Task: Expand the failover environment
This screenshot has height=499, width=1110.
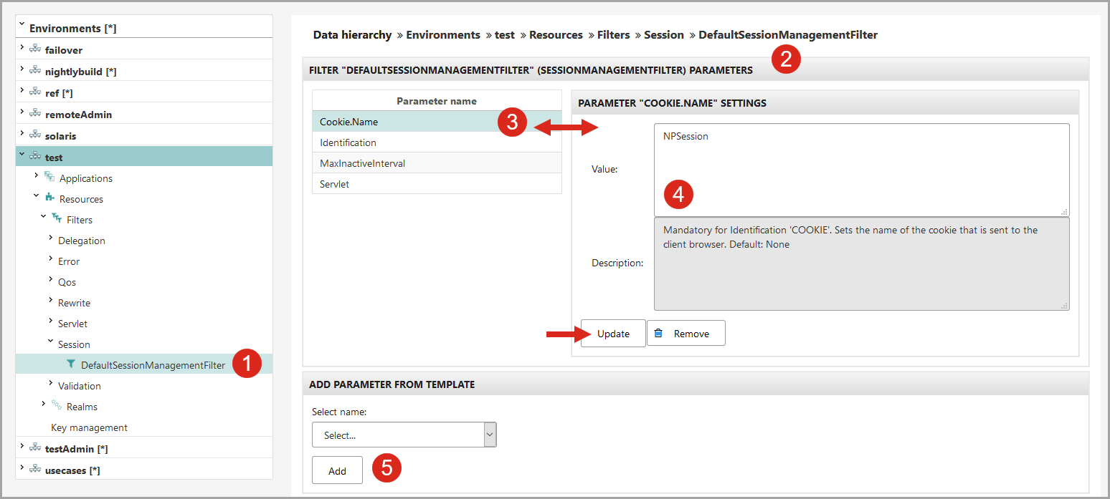Action: [x=22, y=47]
